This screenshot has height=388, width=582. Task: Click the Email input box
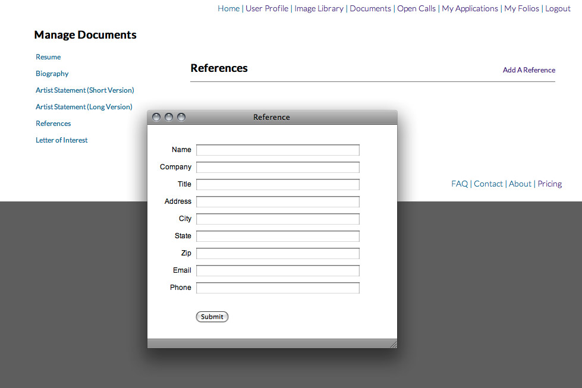(278, 271)
